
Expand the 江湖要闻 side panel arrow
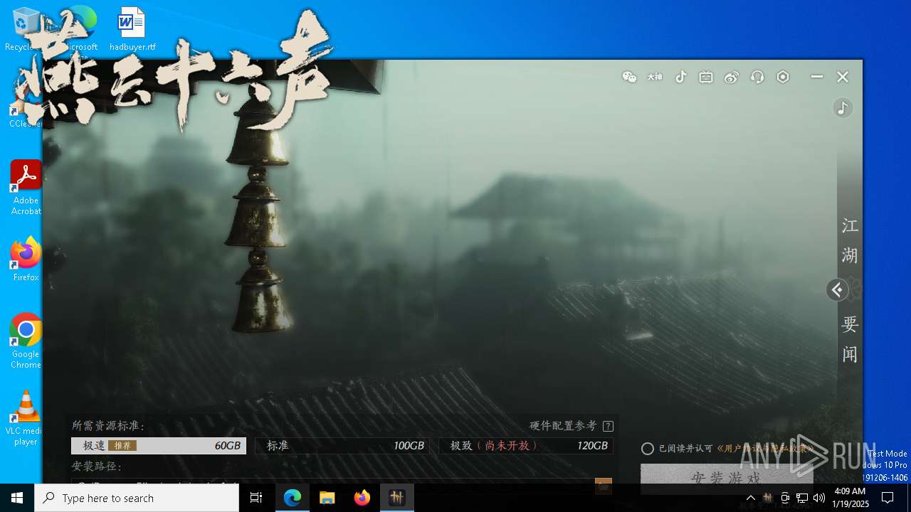(837, 289)
